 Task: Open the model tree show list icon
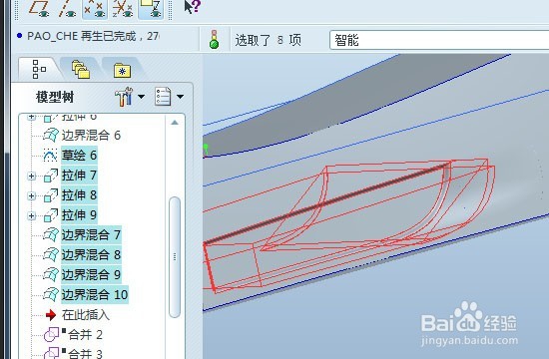[163, 97]
